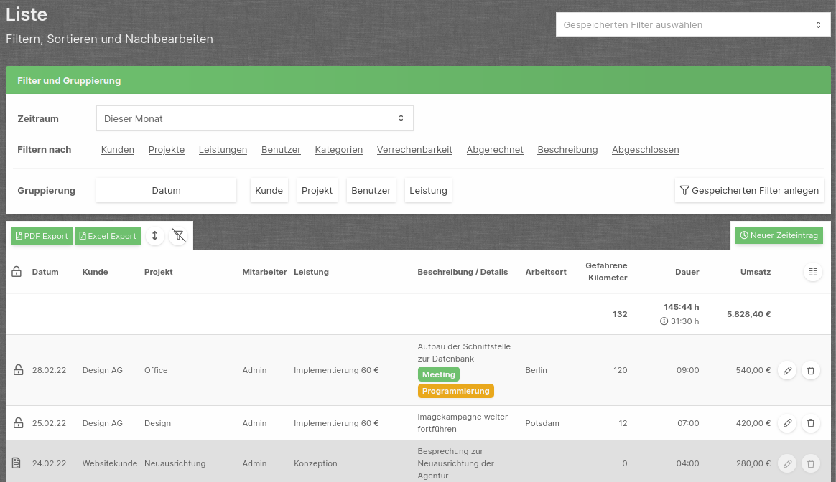Delete the 25.02.22 Potsdam time entry

tap(811, 423)
